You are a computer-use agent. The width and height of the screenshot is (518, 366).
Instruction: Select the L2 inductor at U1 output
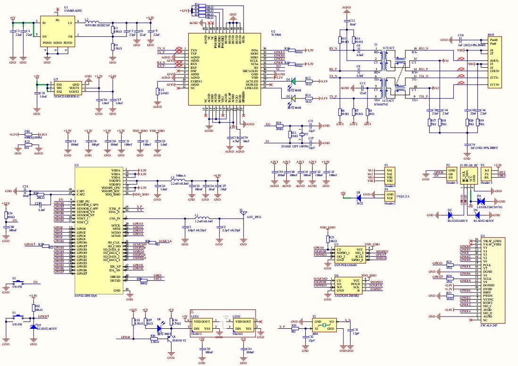pyautogui.click(x=92, y=23)
